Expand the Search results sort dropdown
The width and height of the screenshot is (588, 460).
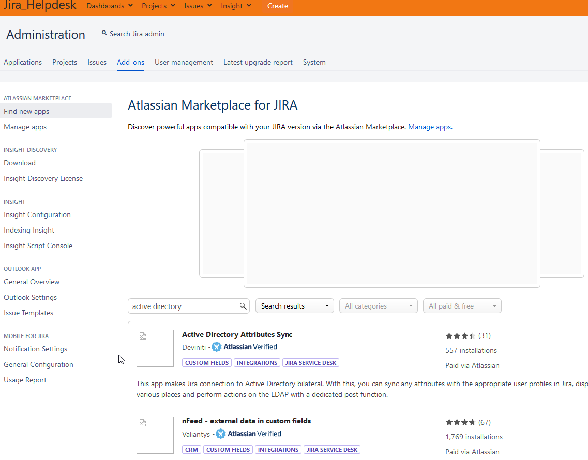[x=295, y=306]
